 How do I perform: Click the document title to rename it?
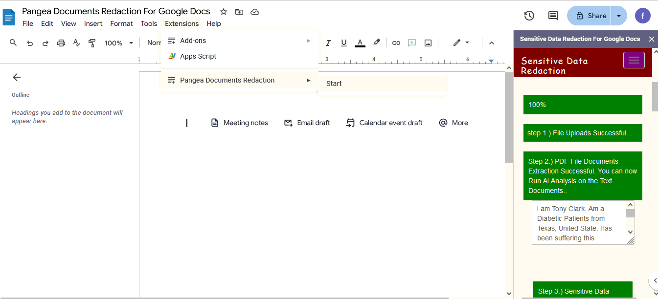pyautogui.click(x=116, y=11)
